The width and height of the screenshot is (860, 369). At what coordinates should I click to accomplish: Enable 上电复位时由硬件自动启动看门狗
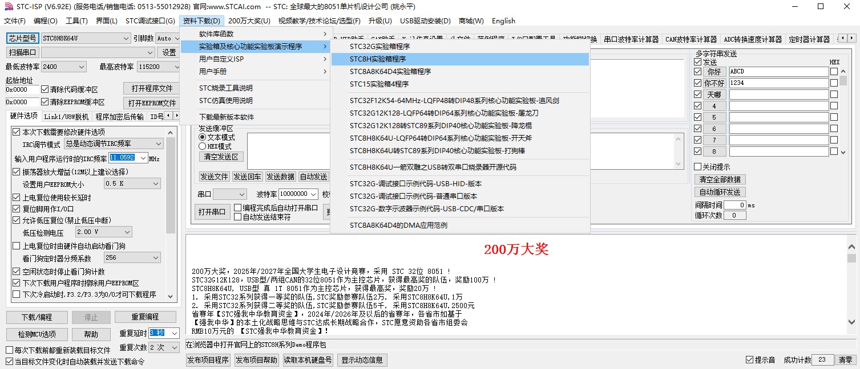tap(16, 246)
